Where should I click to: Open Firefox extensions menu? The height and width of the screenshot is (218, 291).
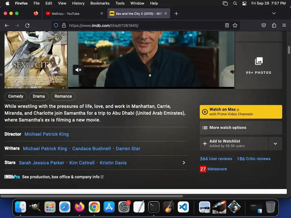click(274, 25)
